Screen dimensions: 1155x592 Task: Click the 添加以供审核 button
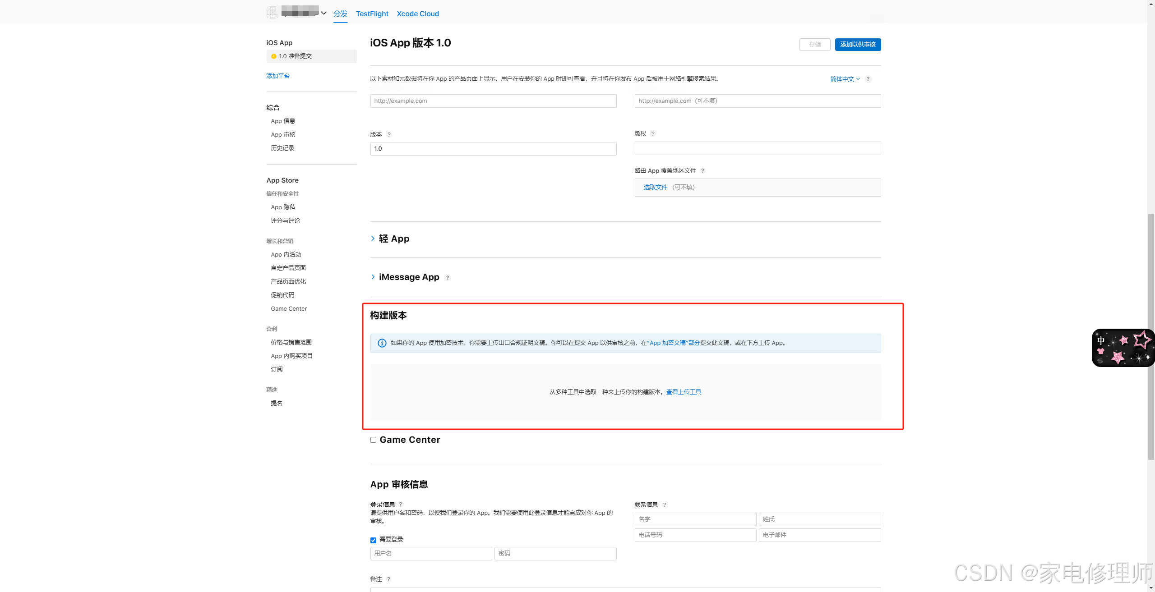[x=857, y=44]
